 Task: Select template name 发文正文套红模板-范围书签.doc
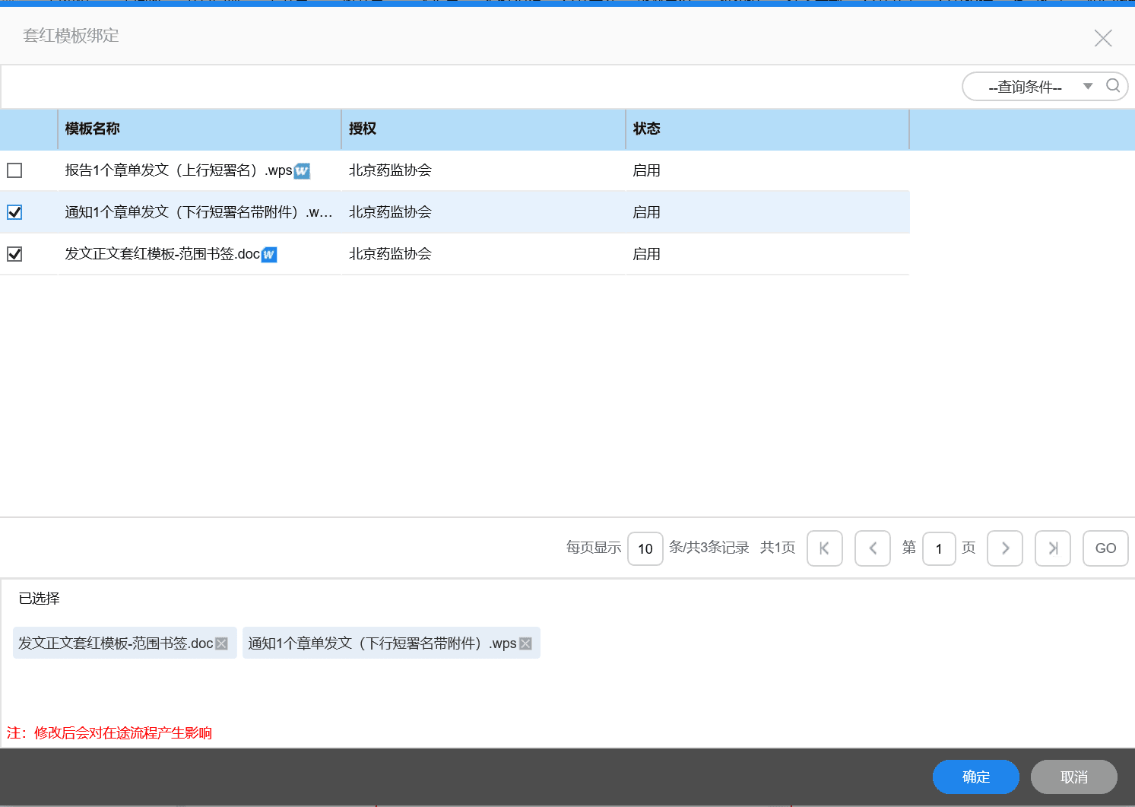pyautogui.click(x=163, y=254)
